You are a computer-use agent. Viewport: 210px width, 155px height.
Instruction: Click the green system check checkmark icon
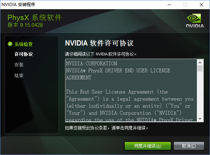click(x=10, y=44)
